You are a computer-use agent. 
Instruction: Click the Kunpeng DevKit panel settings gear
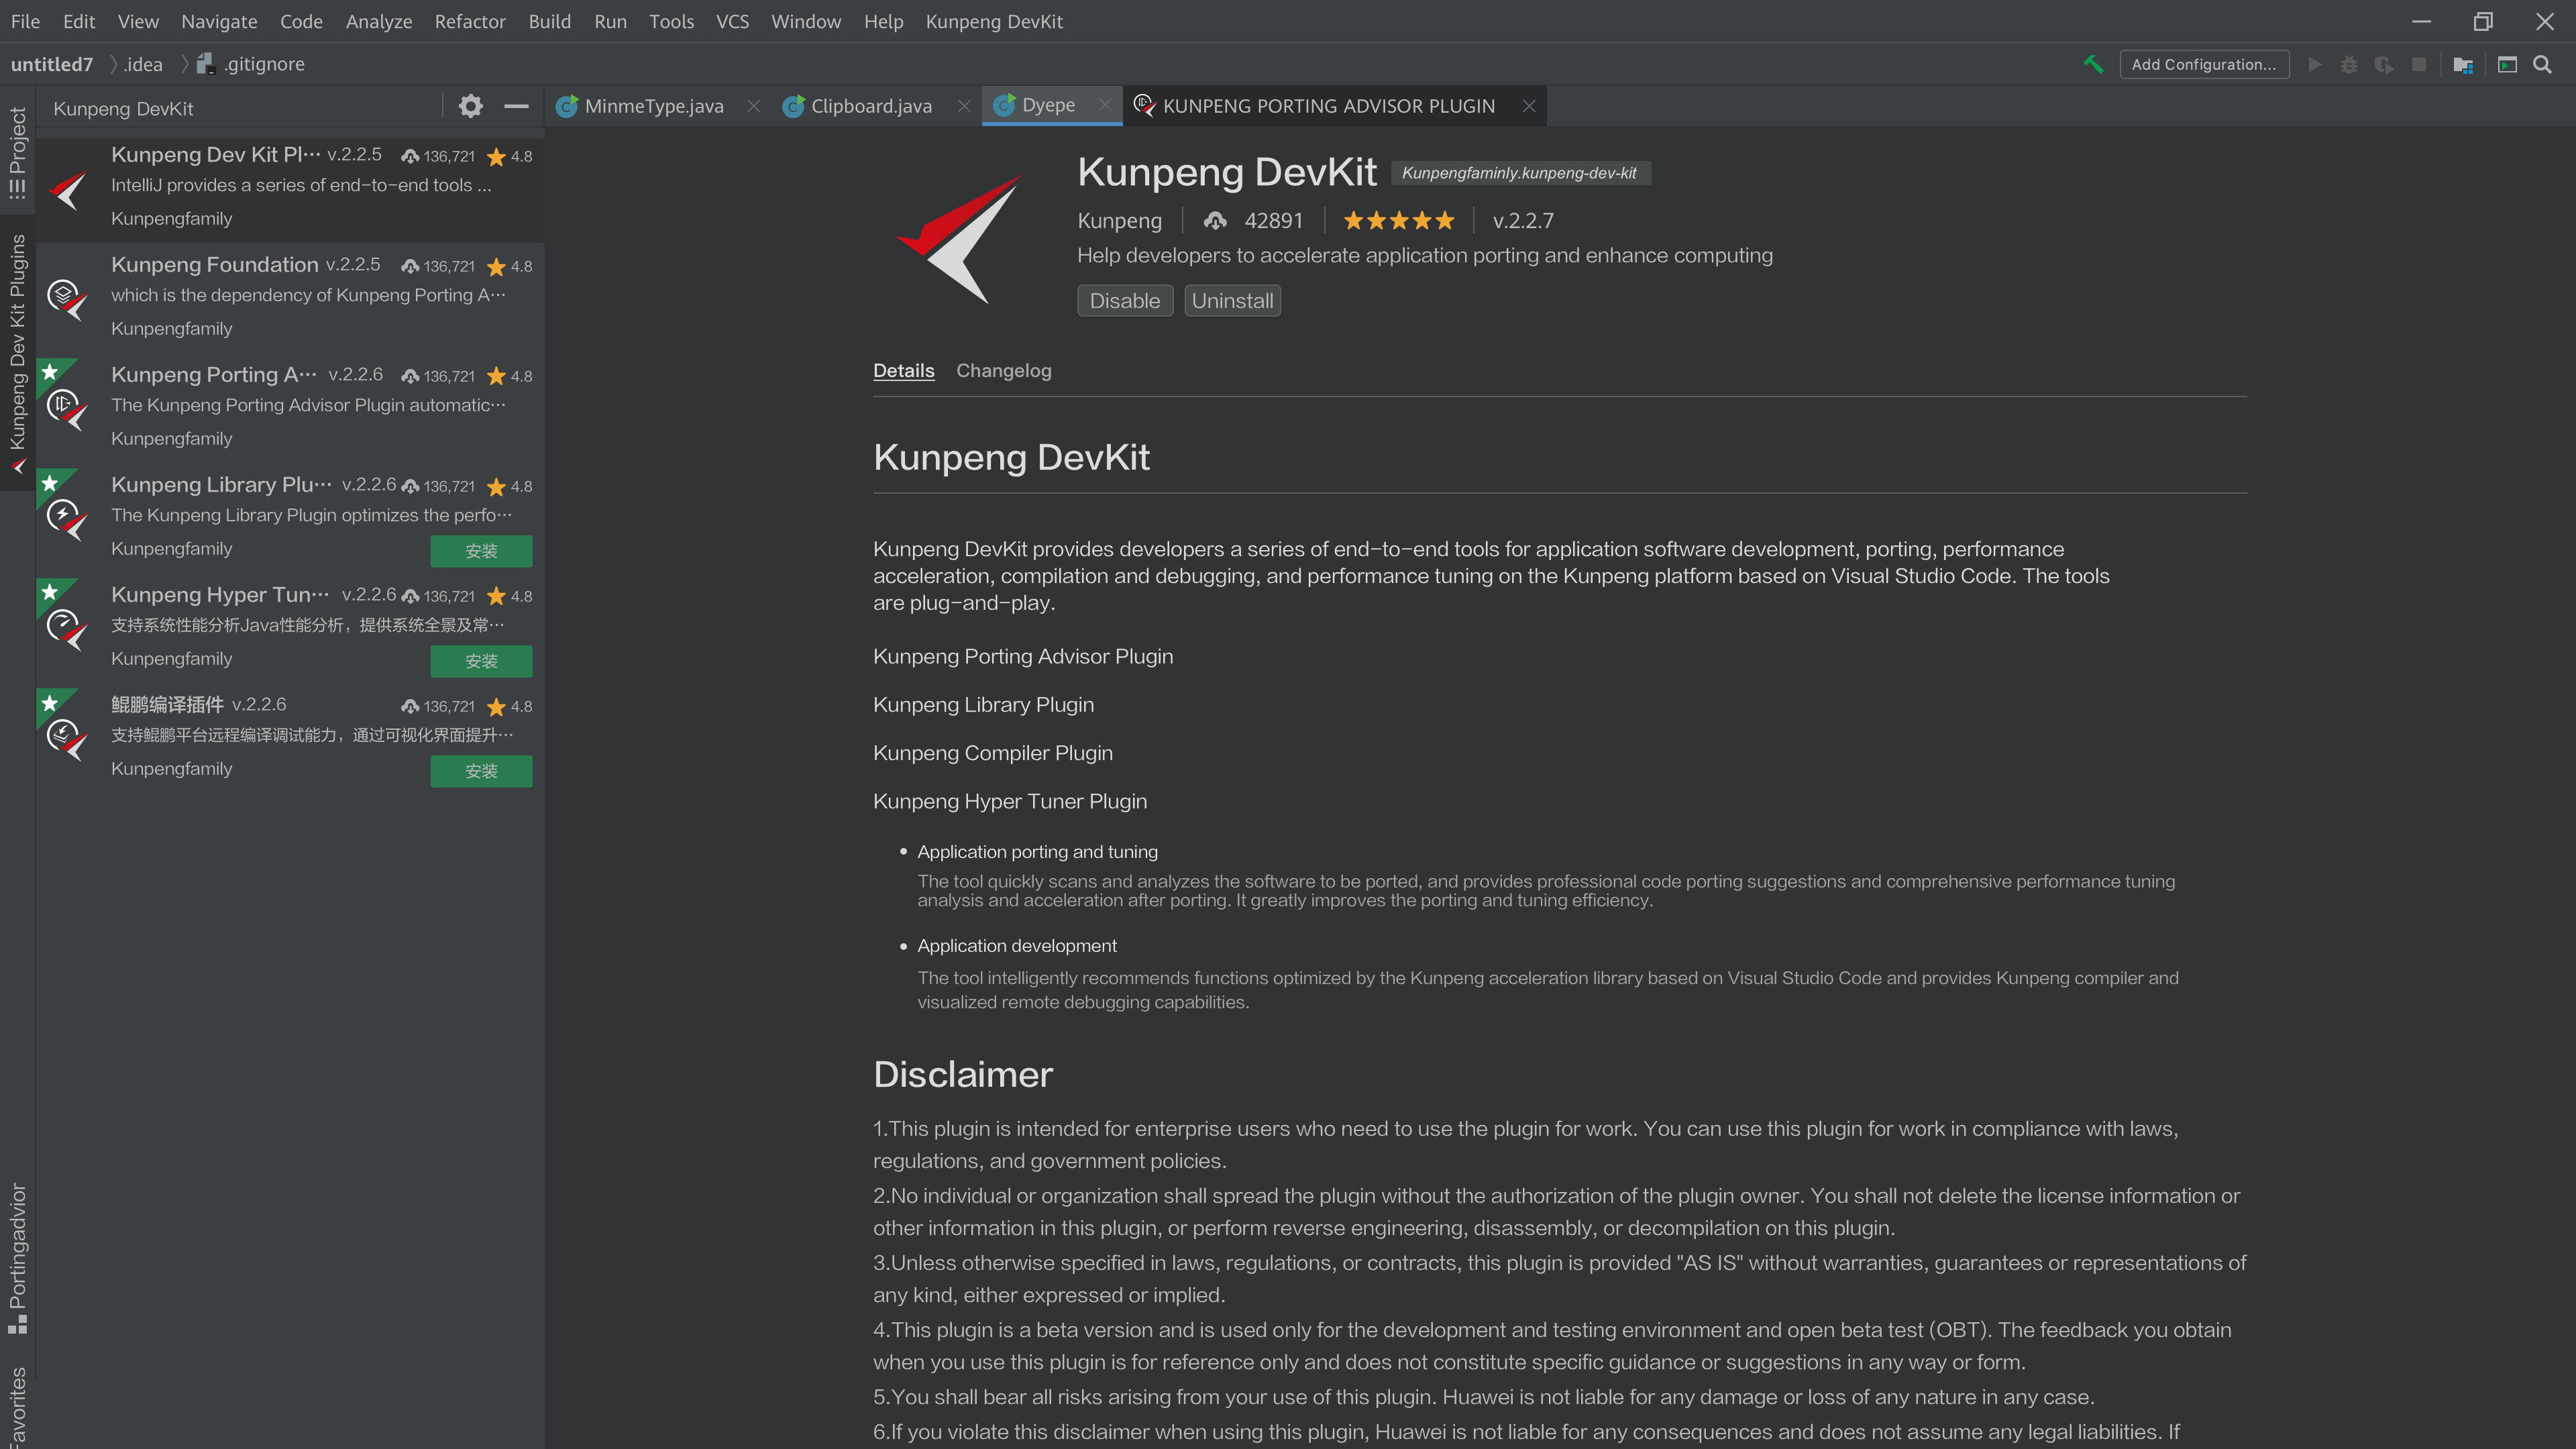pyautogui.click(x=470, y=107)
